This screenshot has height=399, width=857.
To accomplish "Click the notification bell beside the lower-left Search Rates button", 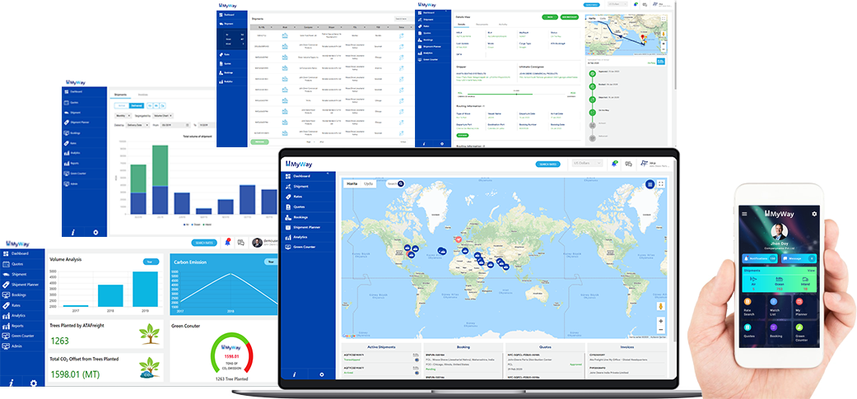I will click(x=227, y=243).
